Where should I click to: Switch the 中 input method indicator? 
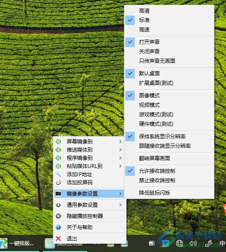[x=222, y=243]
